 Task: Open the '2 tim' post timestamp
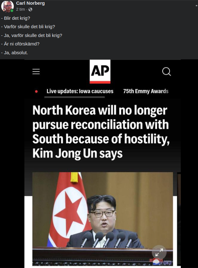20,9
